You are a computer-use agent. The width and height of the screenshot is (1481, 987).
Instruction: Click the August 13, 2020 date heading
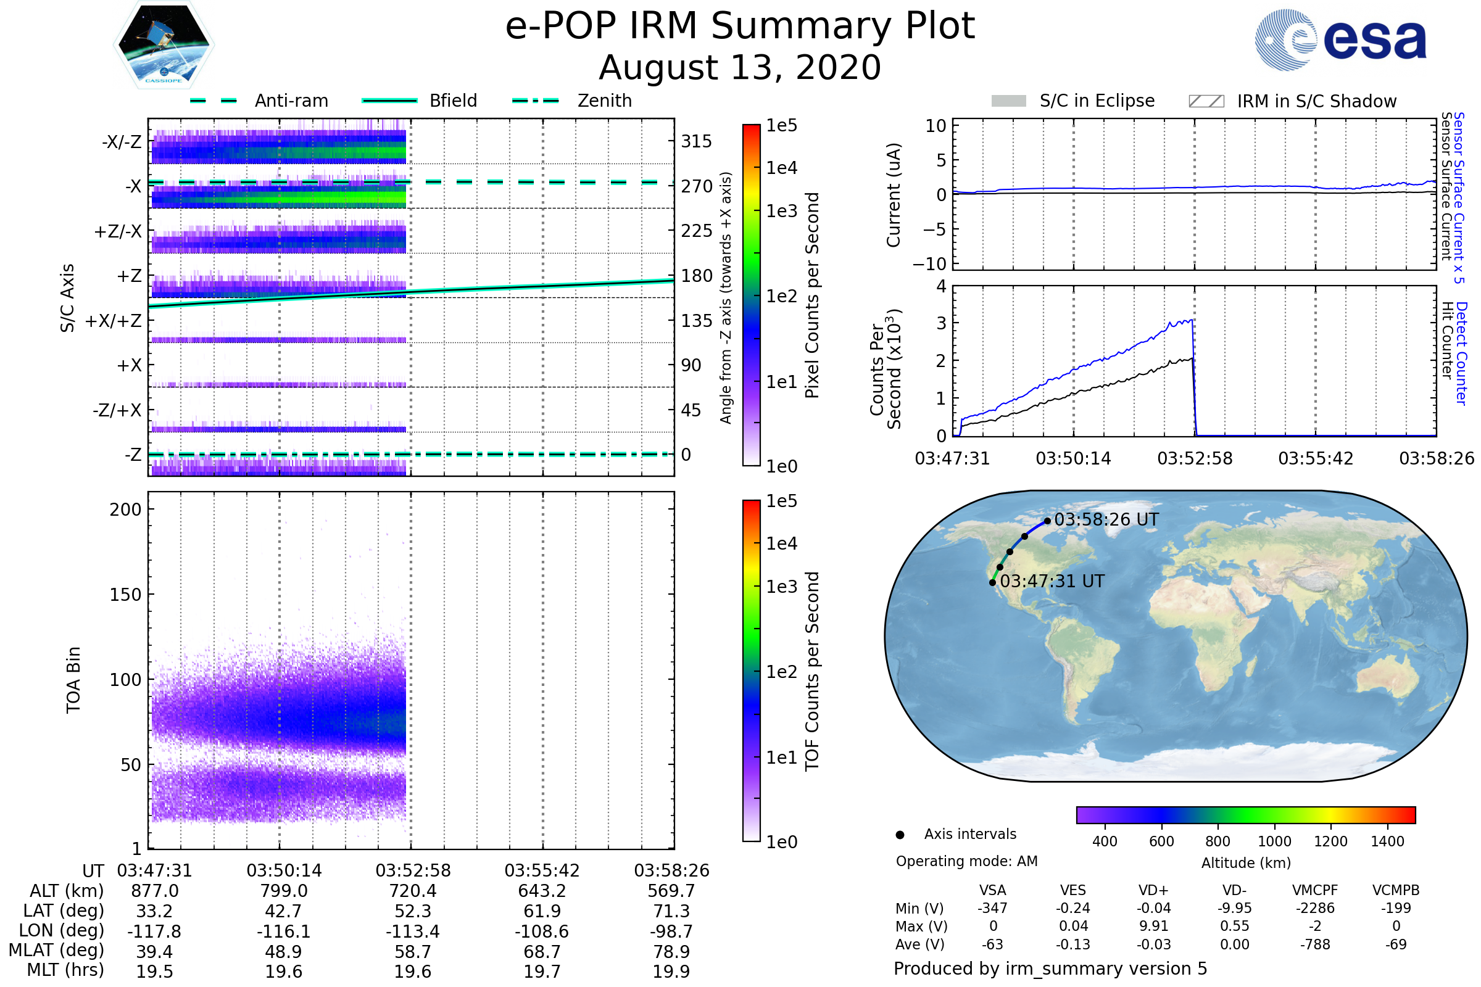pyautogui.click(x=740, y=68)
